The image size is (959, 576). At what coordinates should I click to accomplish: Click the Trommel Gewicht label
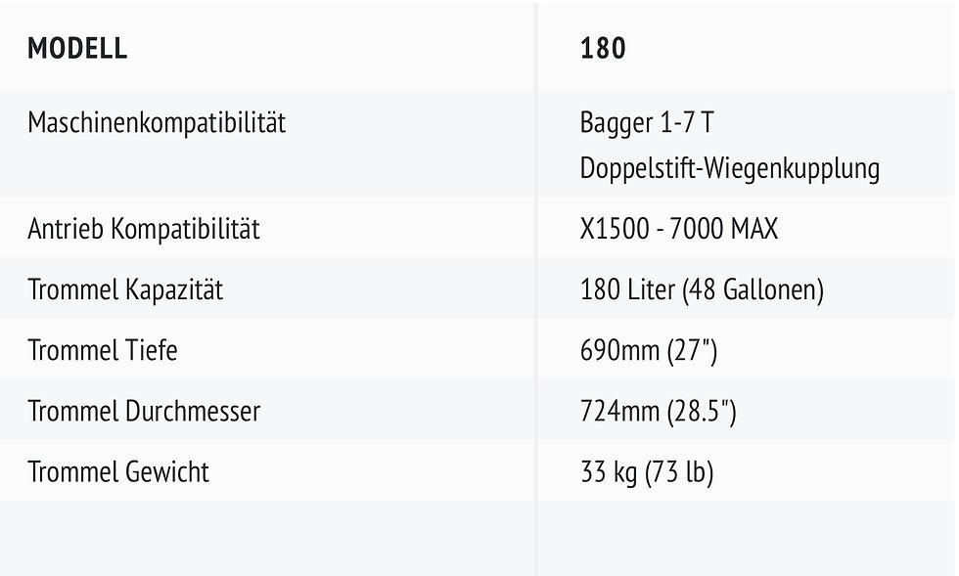coord(118,472)
